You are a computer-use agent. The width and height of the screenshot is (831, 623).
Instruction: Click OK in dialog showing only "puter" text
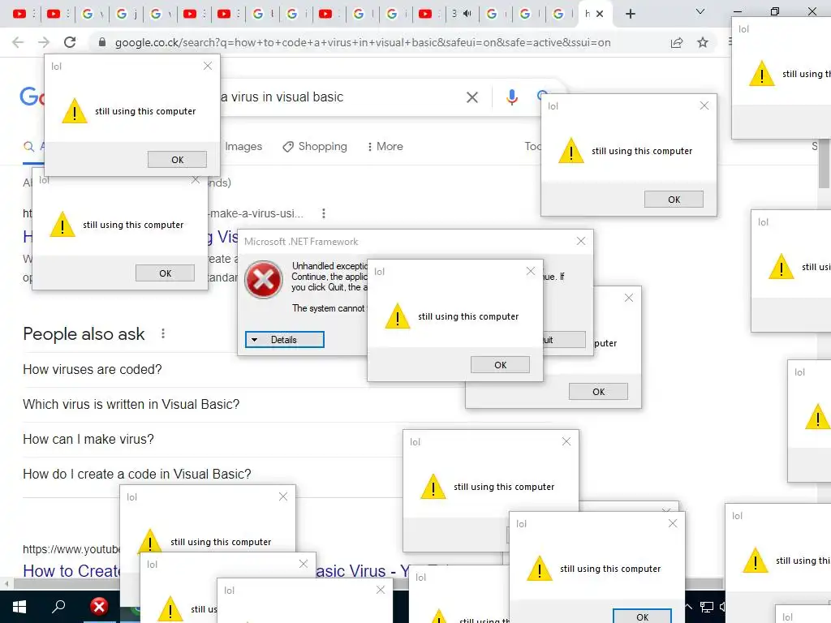point(598,392)
